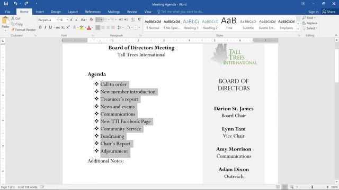The height and width of the screenshot is (190, 339).
Task: Open the font size 16 dropdown
Action: (67, 20)
